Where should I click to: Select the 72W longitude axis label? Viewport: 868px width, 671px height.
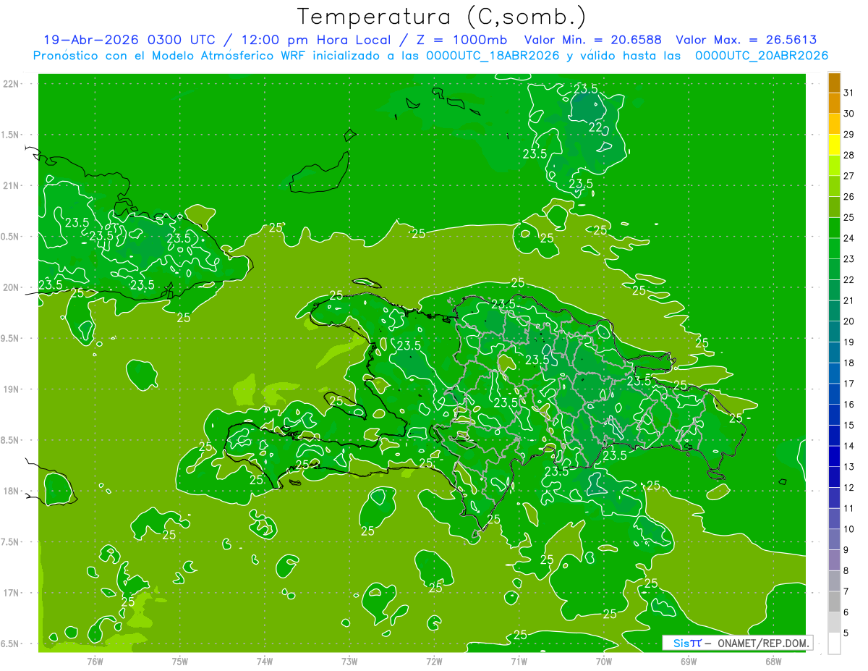434,661
